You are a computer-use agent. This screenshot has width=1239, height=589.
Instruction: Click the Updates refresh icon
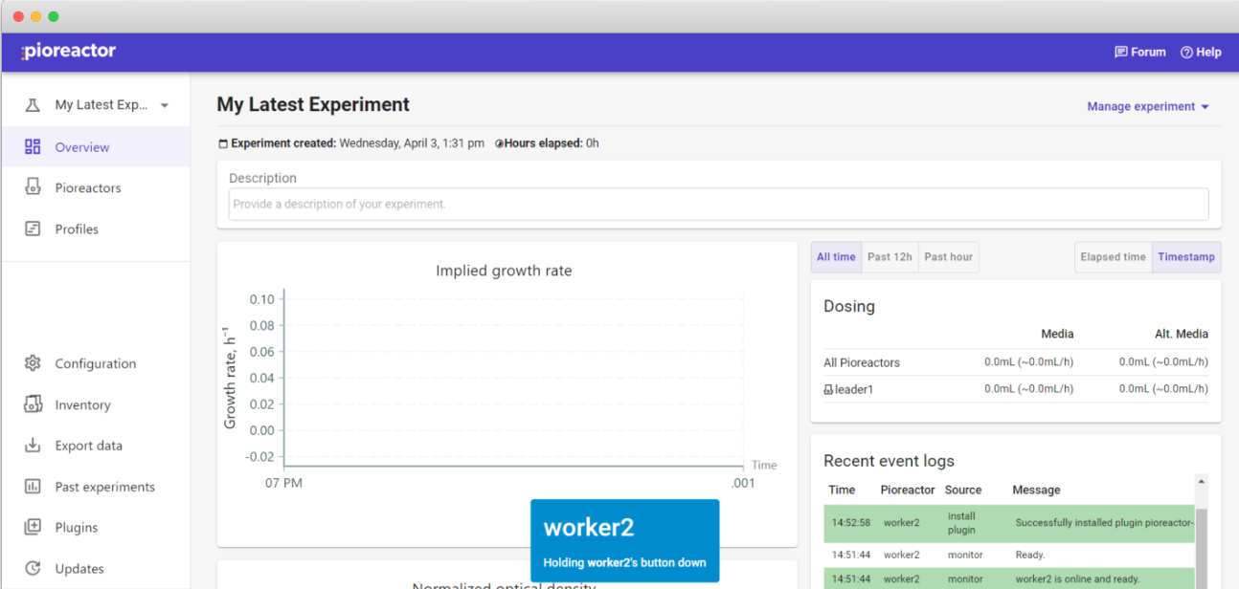[33, 568]
